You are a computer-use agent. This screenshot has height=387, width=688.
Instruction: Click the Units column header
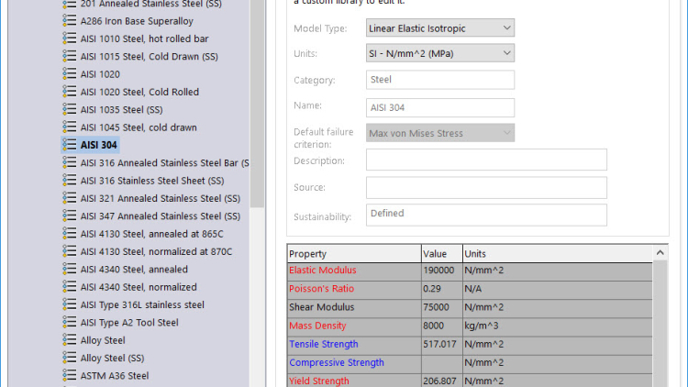click(x=558, y=254)
